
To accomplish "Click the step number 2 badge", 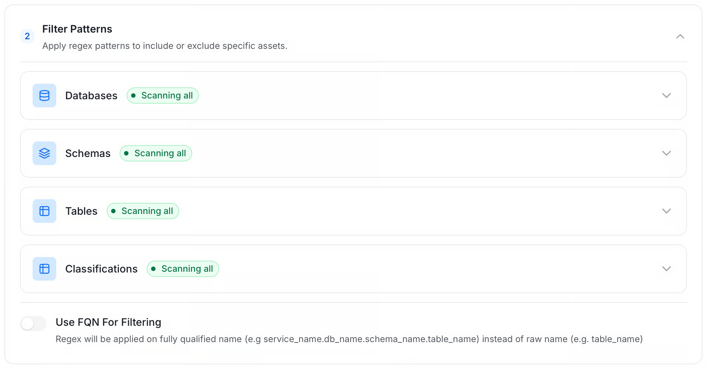I will click(27, 36).
